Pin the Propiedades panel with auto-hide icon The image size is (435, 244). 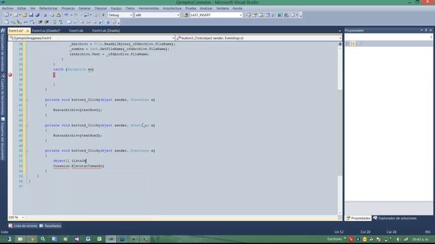click(426, 30)
